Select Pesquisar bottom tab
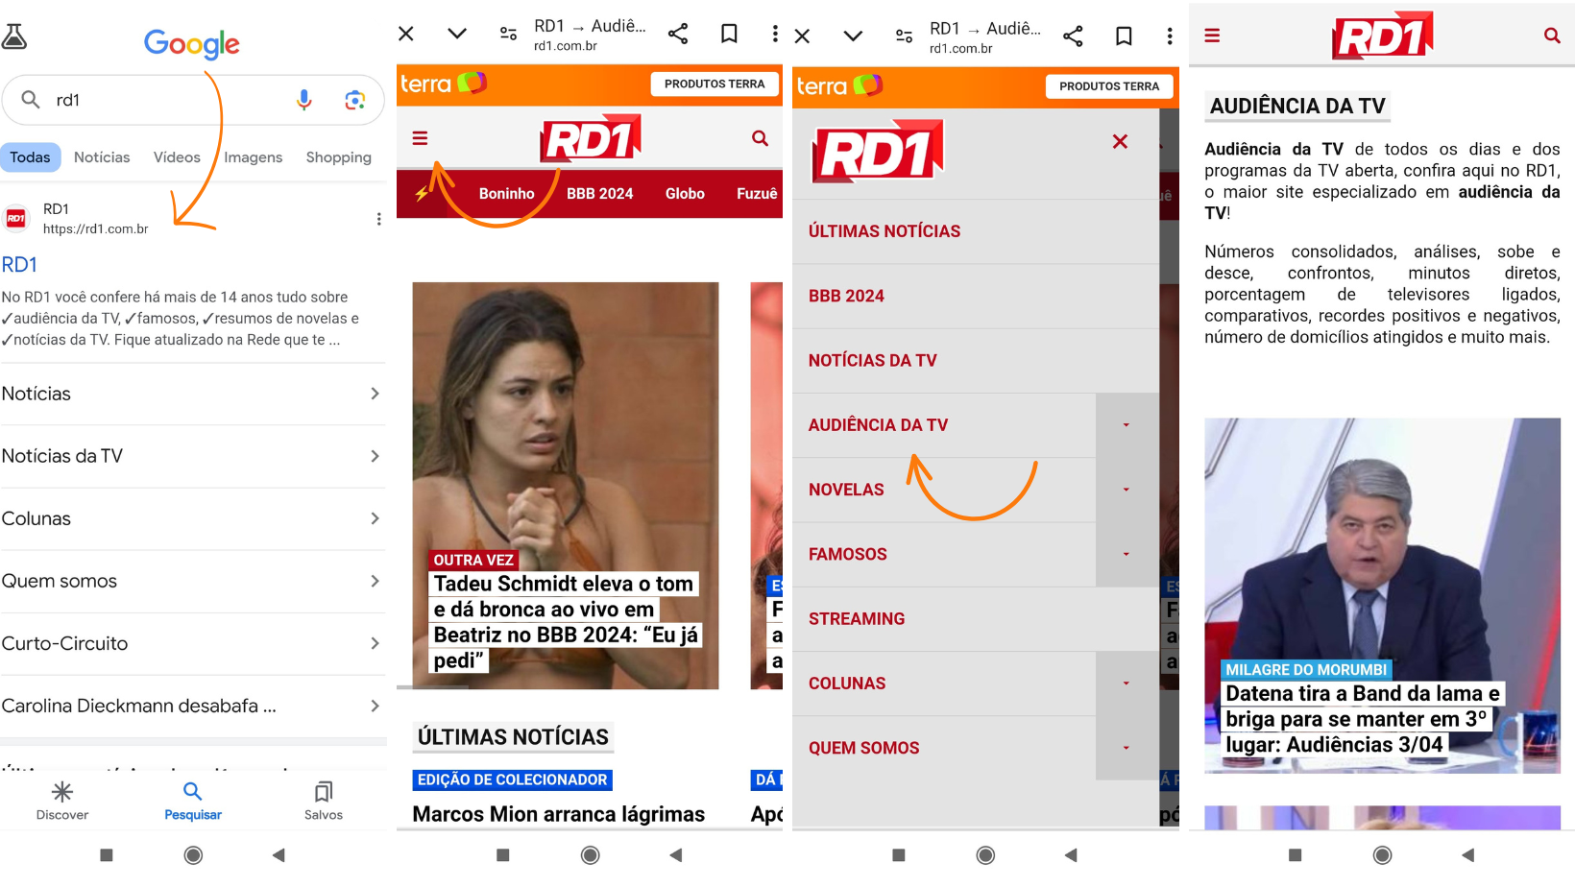 click(193, 801)
